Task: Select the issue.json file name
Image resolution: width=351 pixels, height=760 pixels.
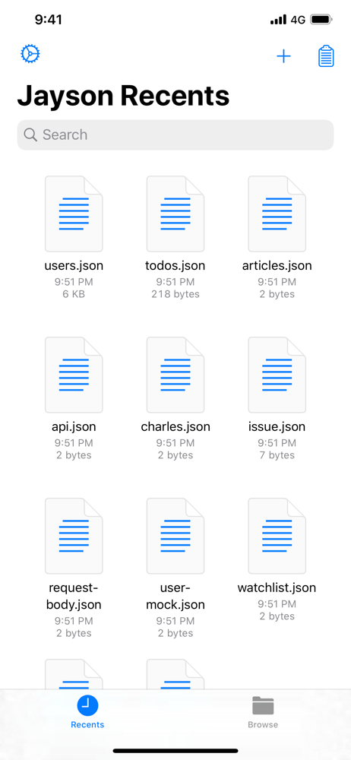Action: pos(277,426)
